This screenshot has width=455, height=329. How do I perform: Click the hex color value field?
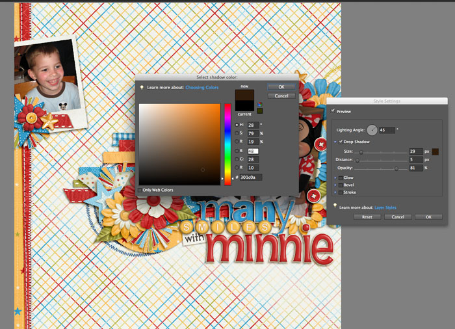(x=251, y=177)
